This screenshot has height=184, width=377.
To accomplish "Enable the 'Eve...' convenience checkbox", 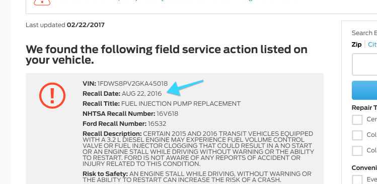I will tap(357, 179).
